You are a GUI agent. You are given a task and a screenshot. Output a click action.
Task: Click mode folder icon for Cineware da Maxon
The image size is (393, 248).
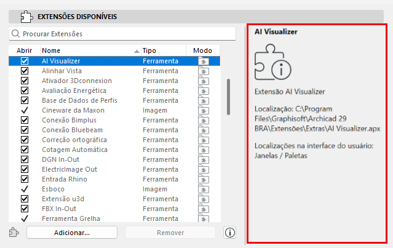(x=204, y=110)
